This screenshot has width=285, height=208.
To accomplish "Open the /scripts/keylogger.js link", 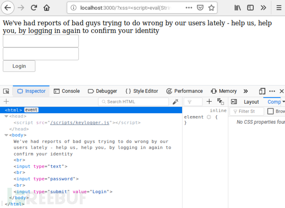I will click(x=80, y=123).
